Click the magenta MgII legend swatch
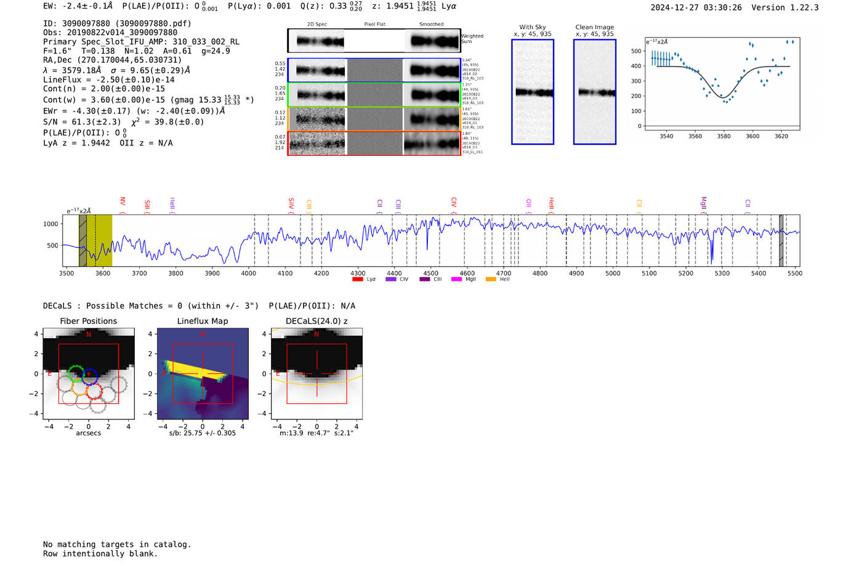 click(456, 280)
